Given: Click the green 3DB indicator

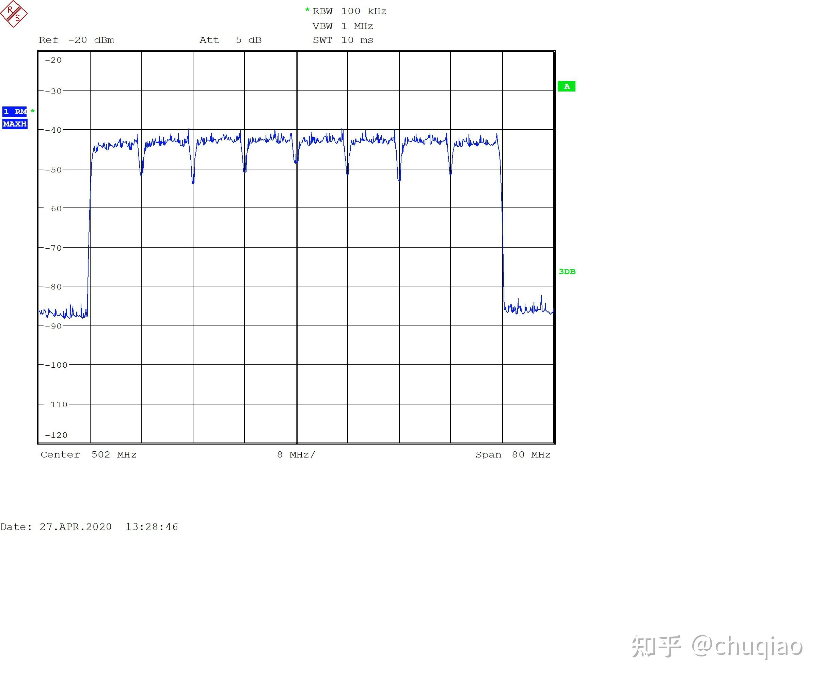Looking at the screenshot, I should click(x=567, y=271).
